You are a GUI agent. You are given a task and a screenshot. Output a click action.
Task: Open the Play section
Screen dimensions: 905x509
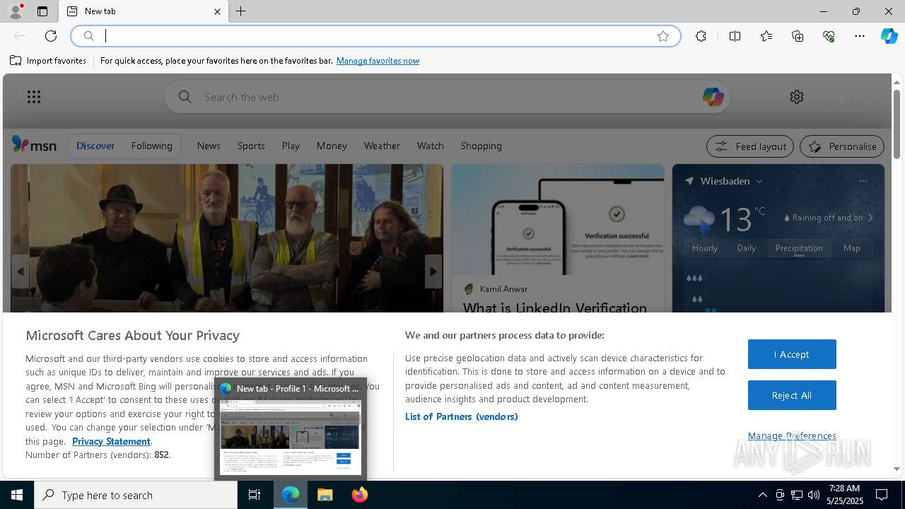click(291, 146)
